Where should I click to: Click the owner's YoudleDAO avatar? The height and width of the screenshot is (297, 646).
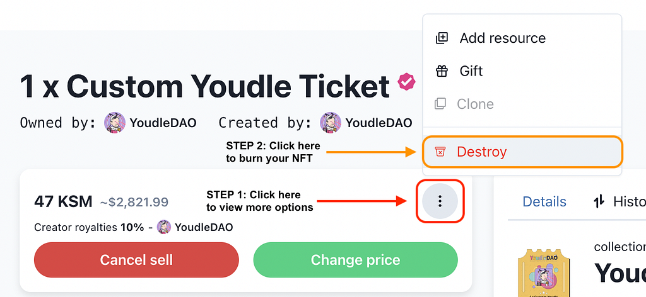tap(115, 123)
